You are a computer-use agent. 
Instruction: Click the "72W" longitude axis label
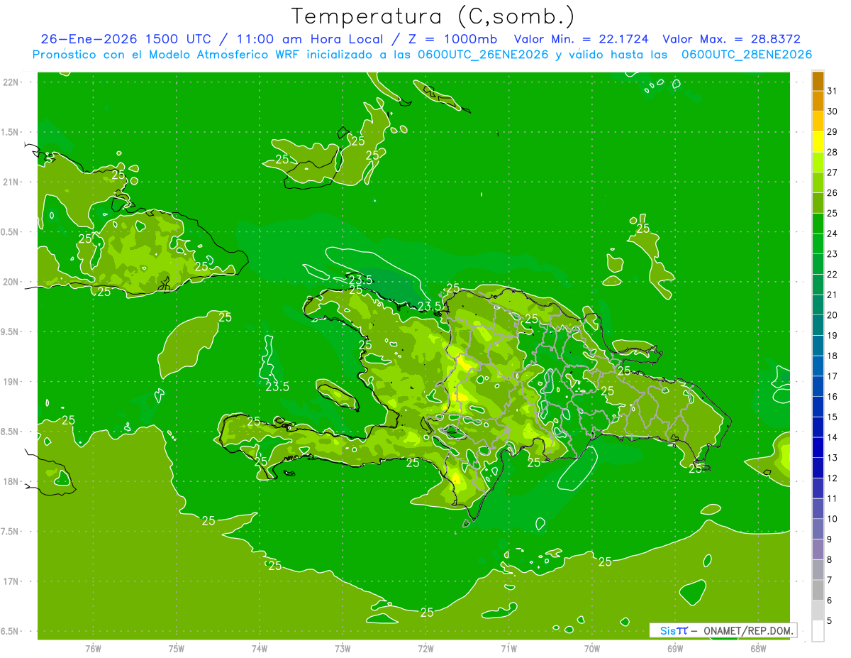pyautogui.click(x=425, y=649)
